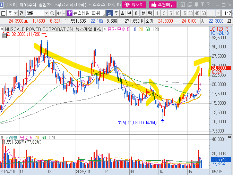Open the help question mark icon
This screenshot has height=175, width=233.
pos(208,5)
